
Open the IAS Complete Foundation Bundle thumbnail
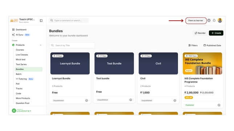(x=202, y=63)
